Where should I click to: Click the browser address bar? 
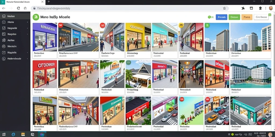pos(130,8)
